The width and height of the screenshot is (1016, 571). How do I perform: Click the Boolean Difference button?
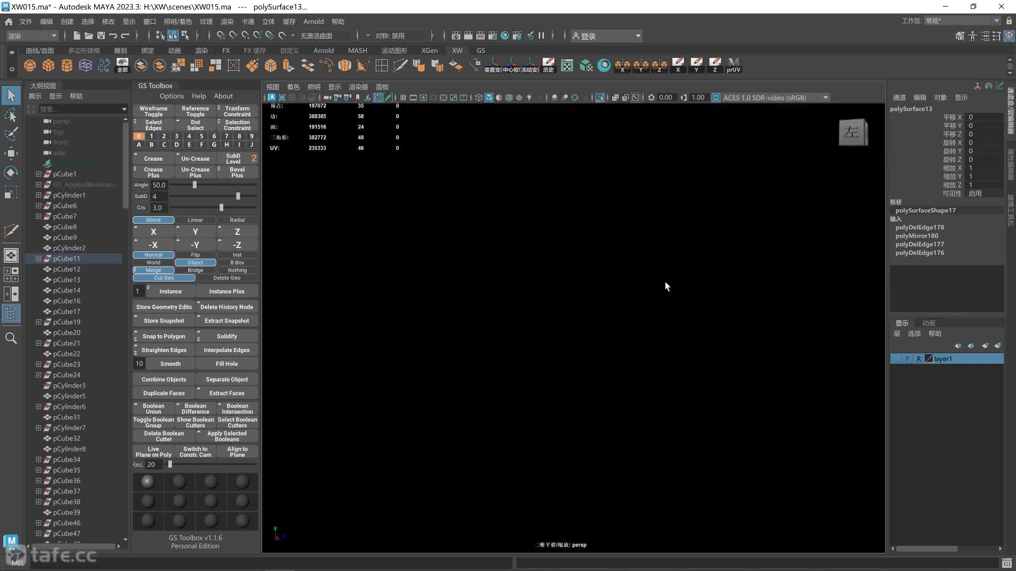coord(195,409)
